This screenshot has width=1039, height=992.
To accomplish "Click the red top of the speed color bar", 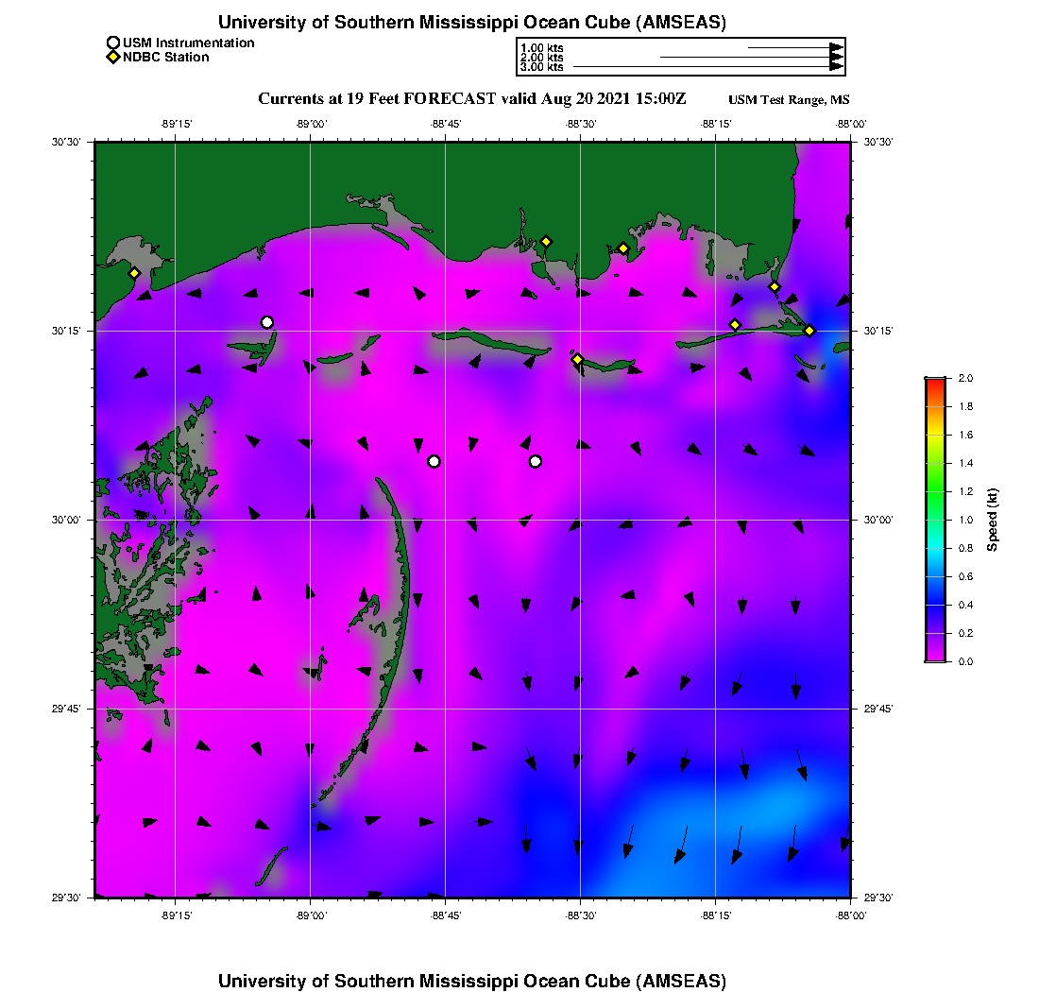I will tap(935, 381).
